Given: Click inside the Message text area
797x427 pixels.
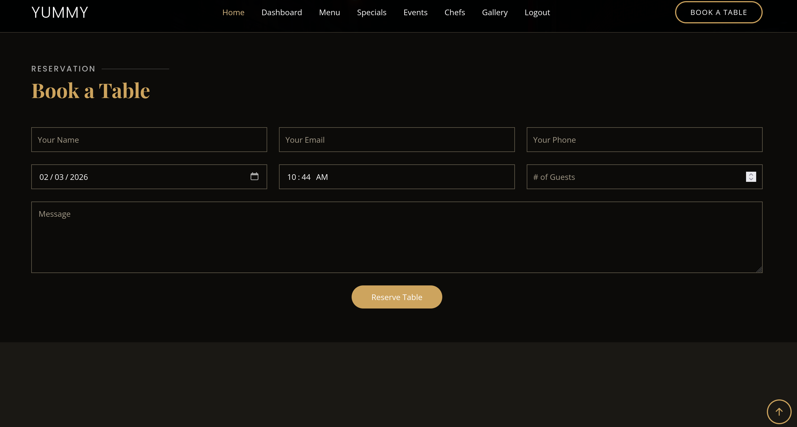Looking at the screenshot, I should (397, 237).
